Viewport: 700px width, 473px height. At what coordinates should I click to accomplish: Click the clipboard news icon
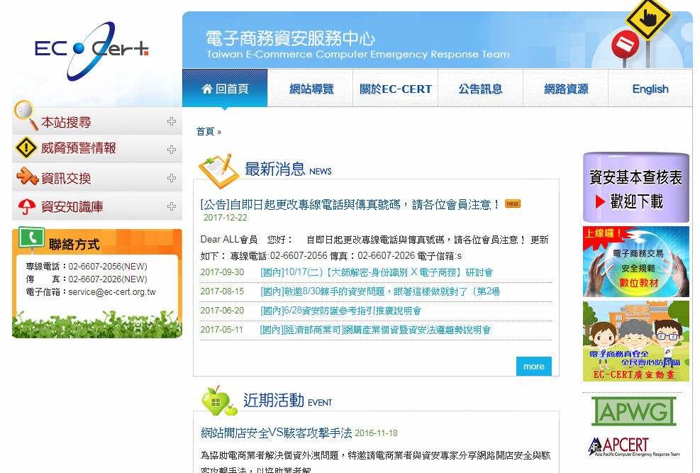(218, 171)
